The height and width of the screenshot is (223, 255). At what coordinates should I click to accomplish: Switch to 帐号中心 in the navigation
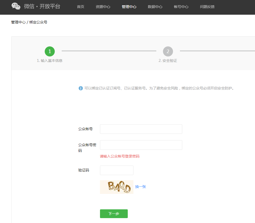coord(181,7)
